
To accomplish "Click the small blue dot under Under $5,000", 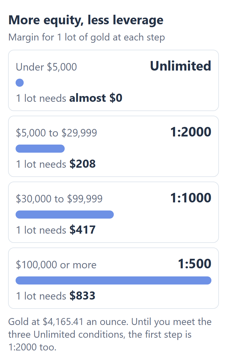I will click(x=20, y=83).
